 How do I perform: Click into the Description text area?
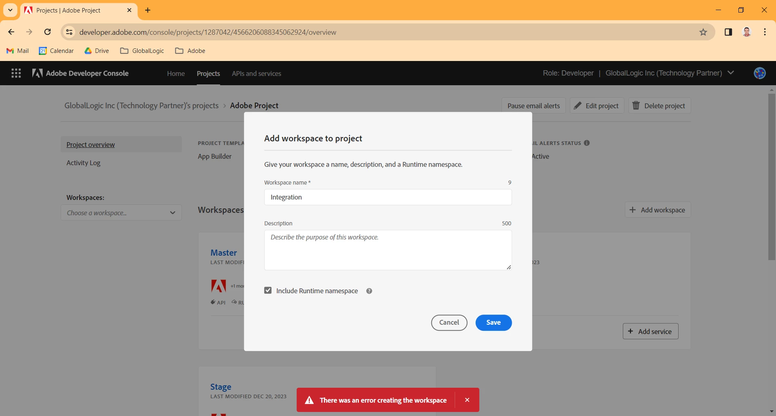[x=388, y=250]
